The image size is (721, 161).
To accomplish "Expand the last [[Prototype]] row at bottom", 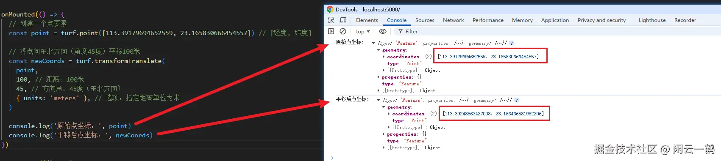I will 384,147.
